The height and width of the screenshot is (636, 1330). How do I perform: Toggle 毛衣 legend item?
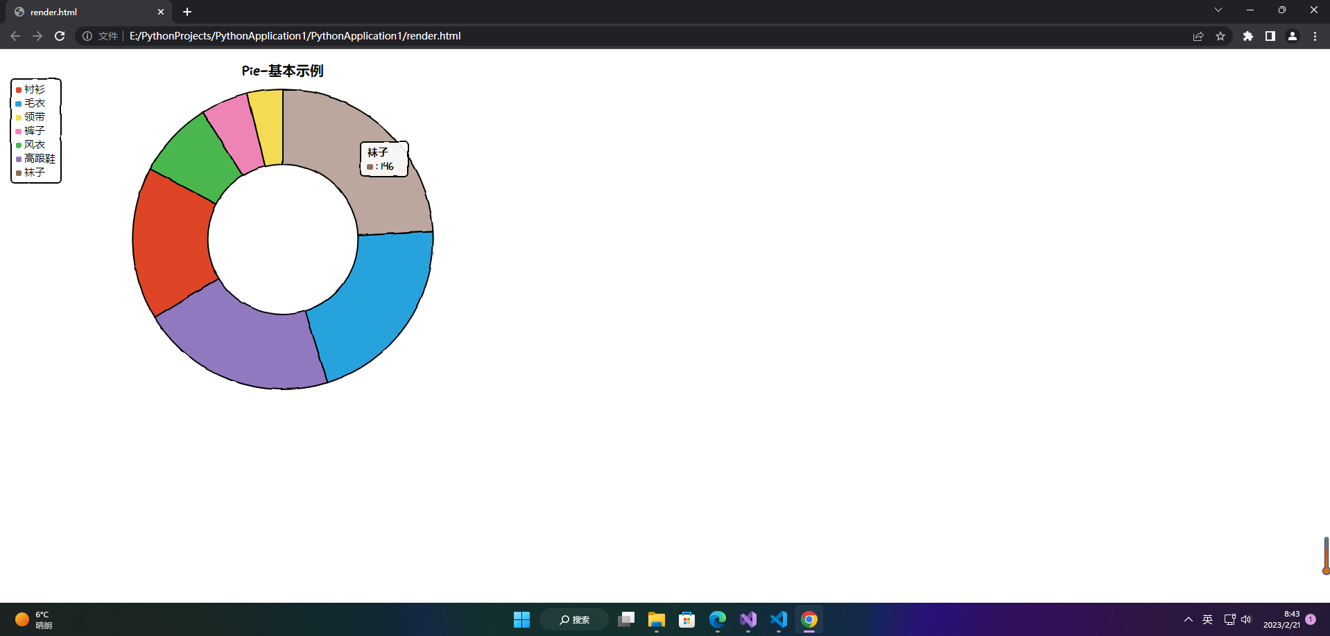tap(31, 103)
